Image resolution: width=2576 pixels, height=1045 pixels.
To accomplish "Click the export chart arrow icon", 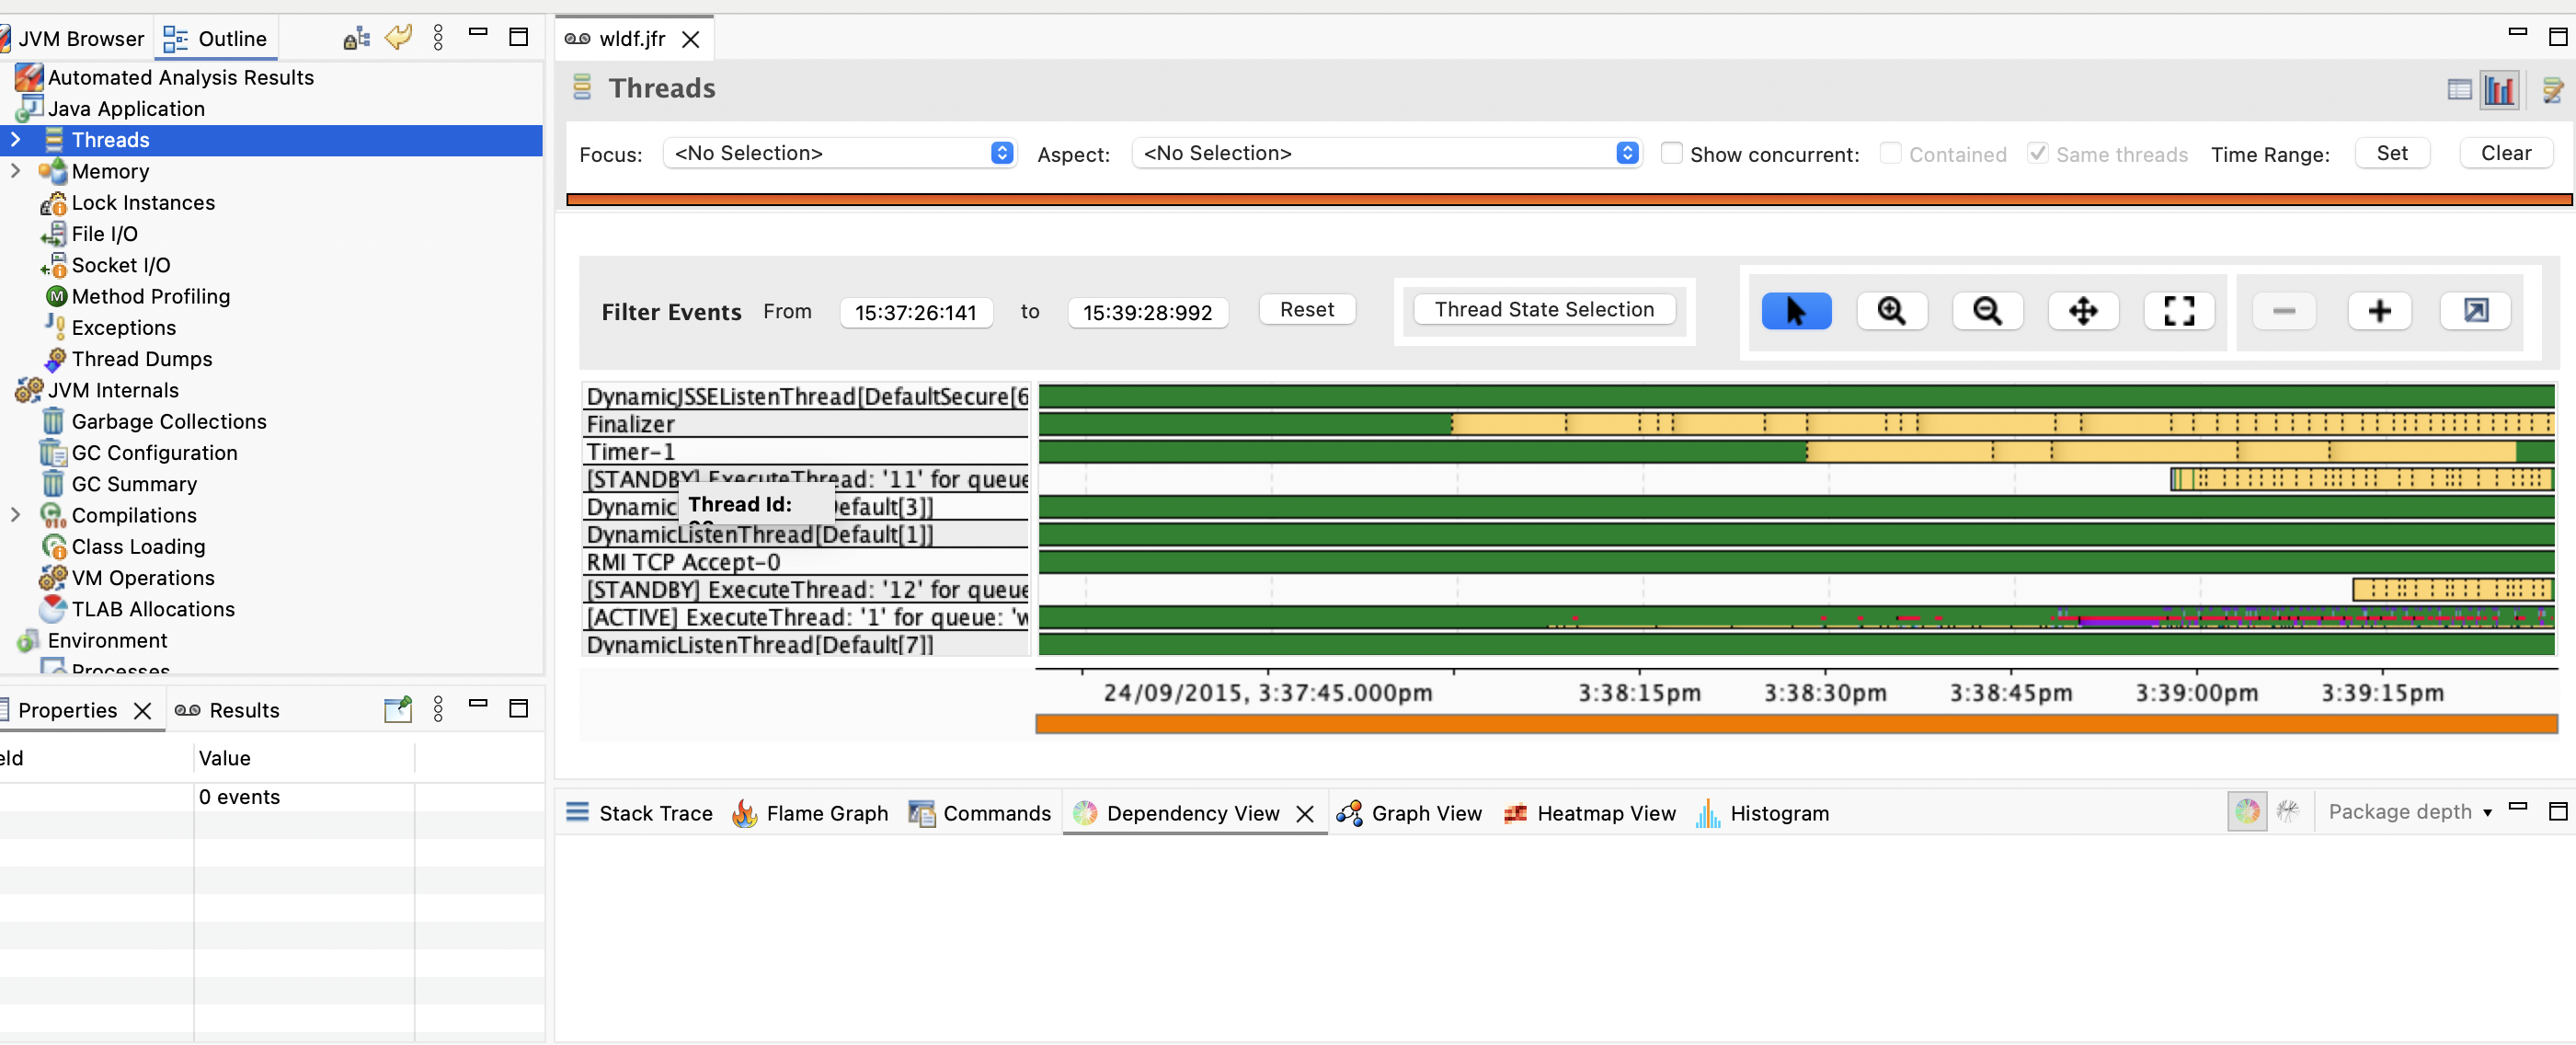I will coord(2475,311).
